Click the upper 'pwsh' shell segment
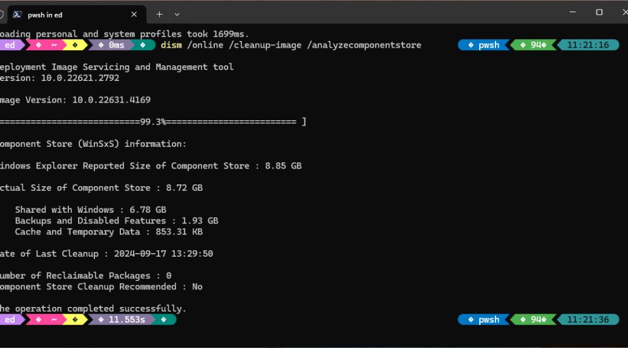 coord(484,45)
